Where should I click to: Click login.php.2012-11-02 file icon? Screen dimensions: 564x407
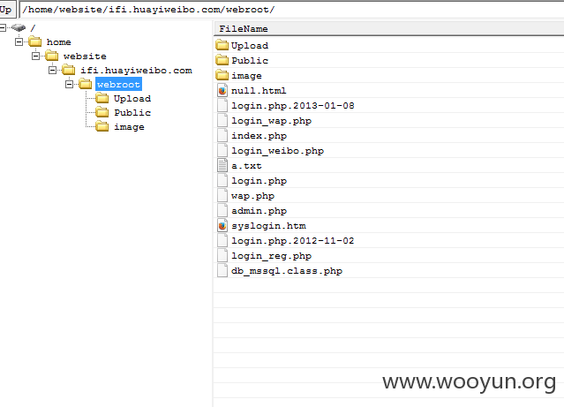(222, 240)
